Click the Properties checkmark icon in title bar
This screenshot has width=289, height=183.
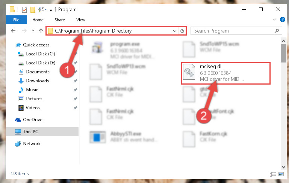click(24, 10)
